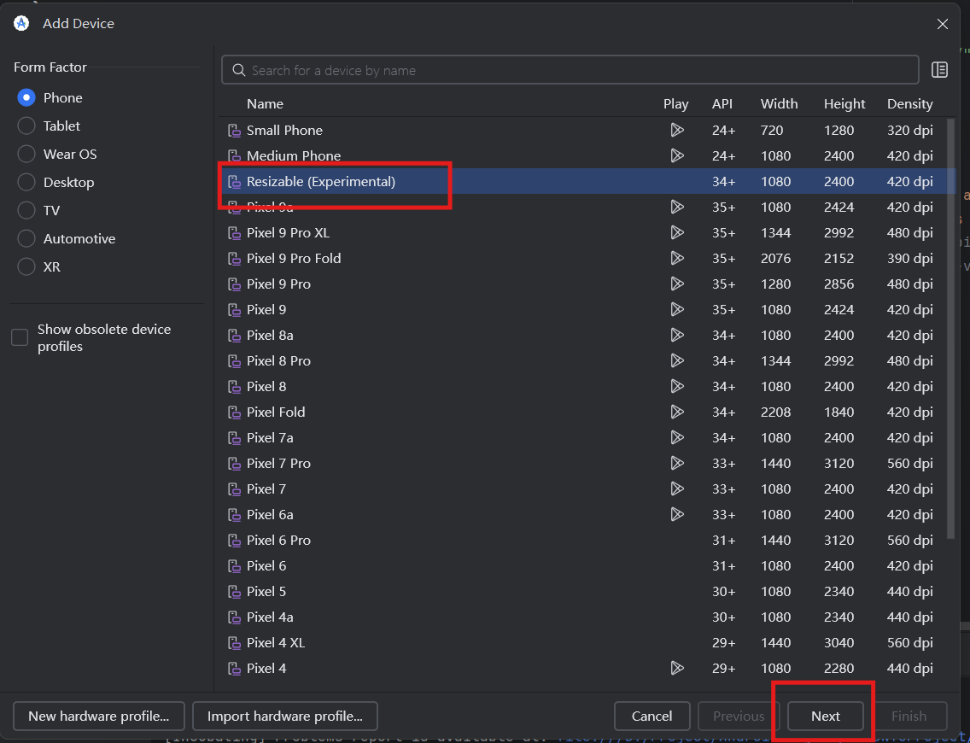
Task: Click the Android Studio logo icon
Action: click(21, 24)
